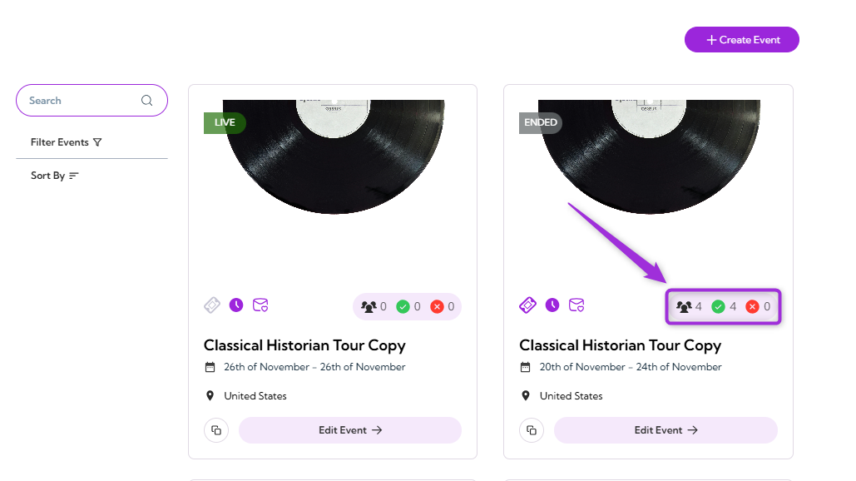Click green checkmark count on ENDED event
The height and width of the screenshot is (481, 856).
[x=725, y=307]
